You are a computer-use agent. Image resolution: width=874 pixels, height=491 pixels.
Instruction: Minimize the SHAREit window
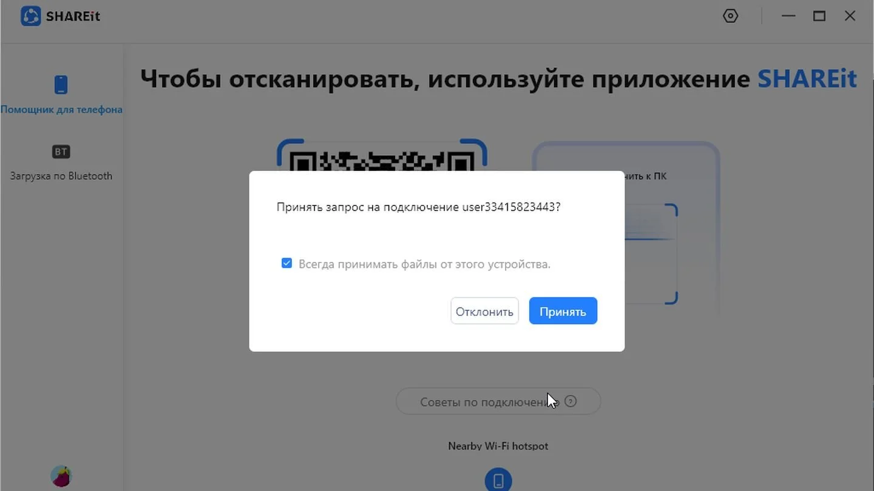[788, 16]
